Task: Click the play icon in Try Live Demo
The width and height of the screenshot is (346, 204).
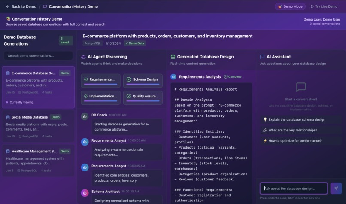Action: tap(312, 6)
